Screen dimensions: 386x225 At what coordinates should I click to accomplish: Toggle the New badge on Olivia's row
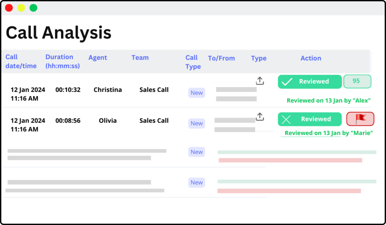coord(196,123)
